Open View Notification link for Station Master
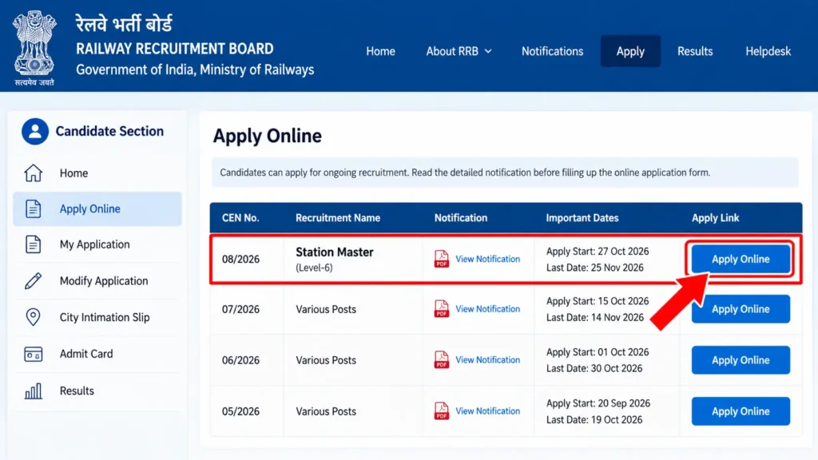The height and width of the screenshot is (460, 818). click(x=487, y=259)
